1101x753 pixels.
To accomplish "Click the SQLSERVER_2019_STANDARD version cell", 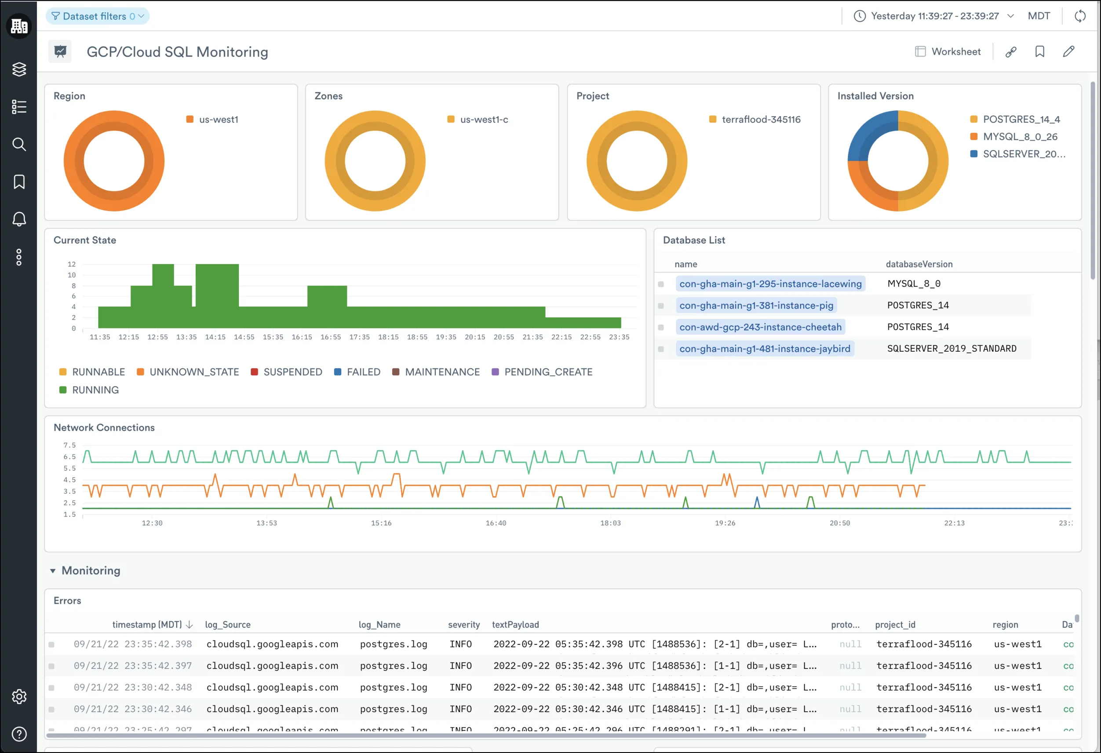I will (x=952, y=349).
